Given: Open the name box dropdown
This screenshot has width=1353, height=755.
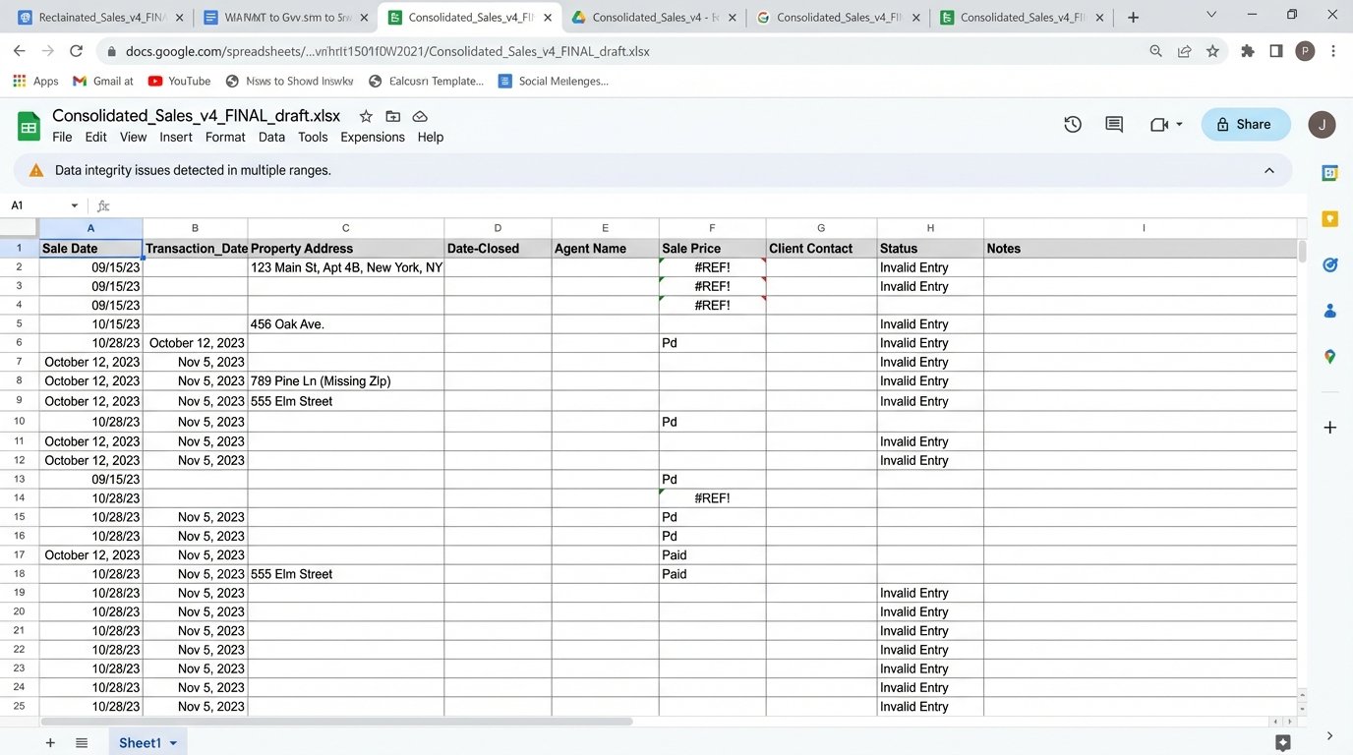Looking at the screenshot, I should point(73,205).
